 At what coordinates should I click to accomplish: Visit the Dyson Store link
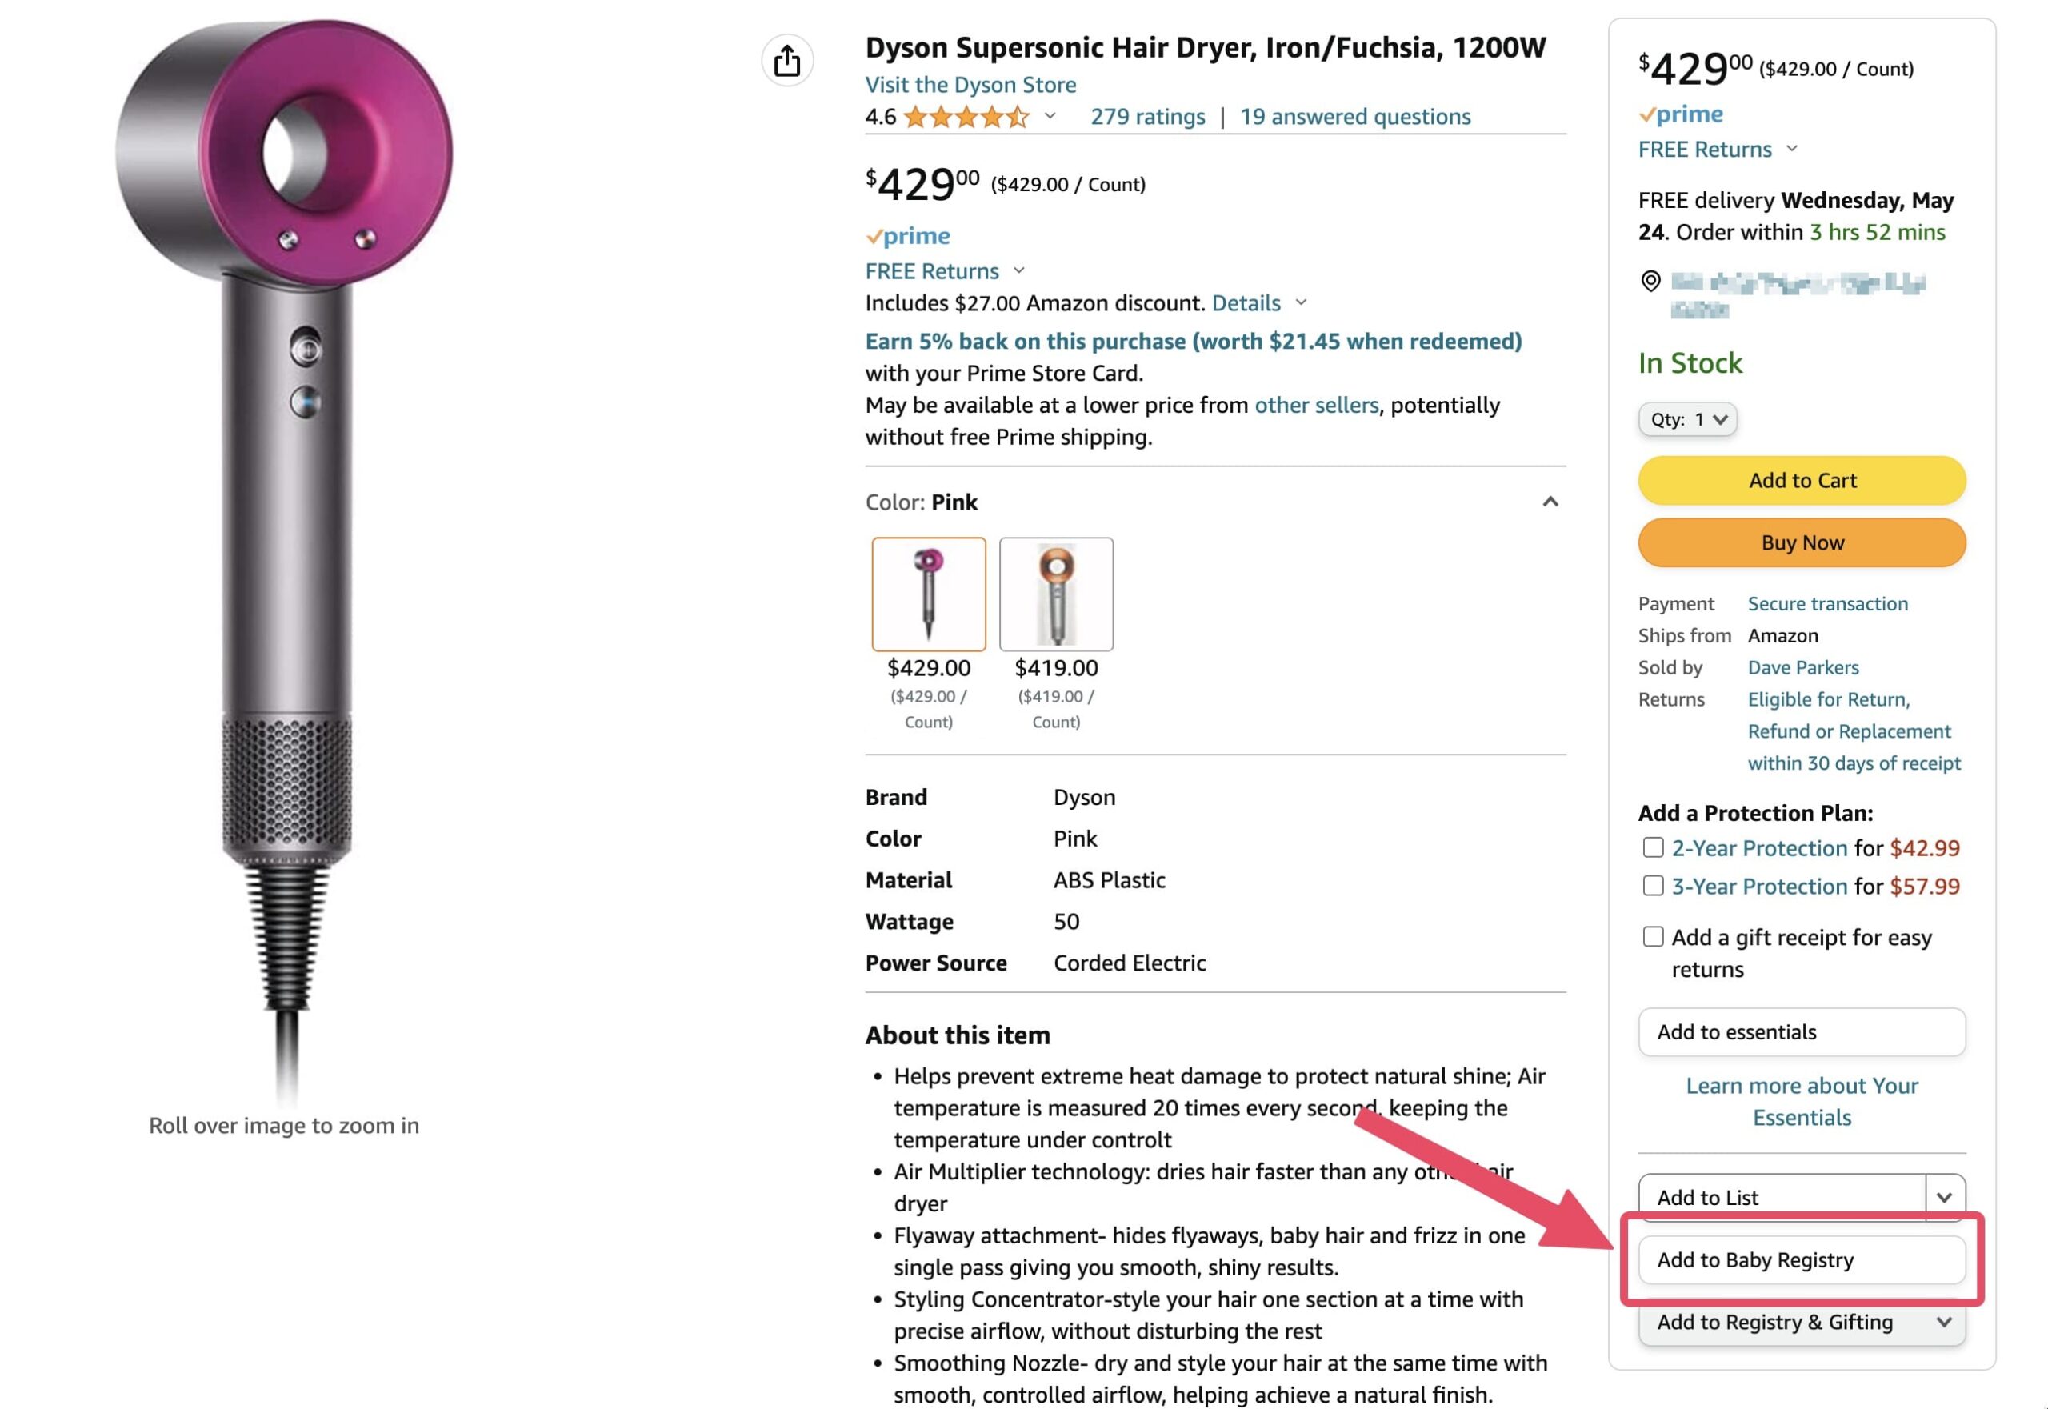tap(970, 85)
